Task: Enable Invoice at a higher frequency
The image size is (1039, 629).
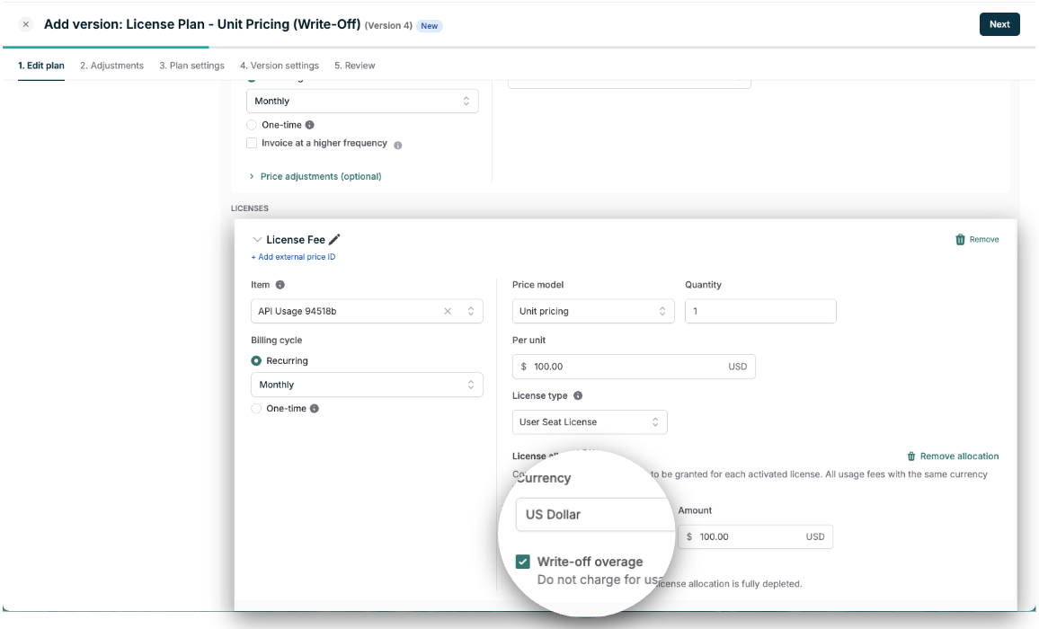Action: pos(252,143)
